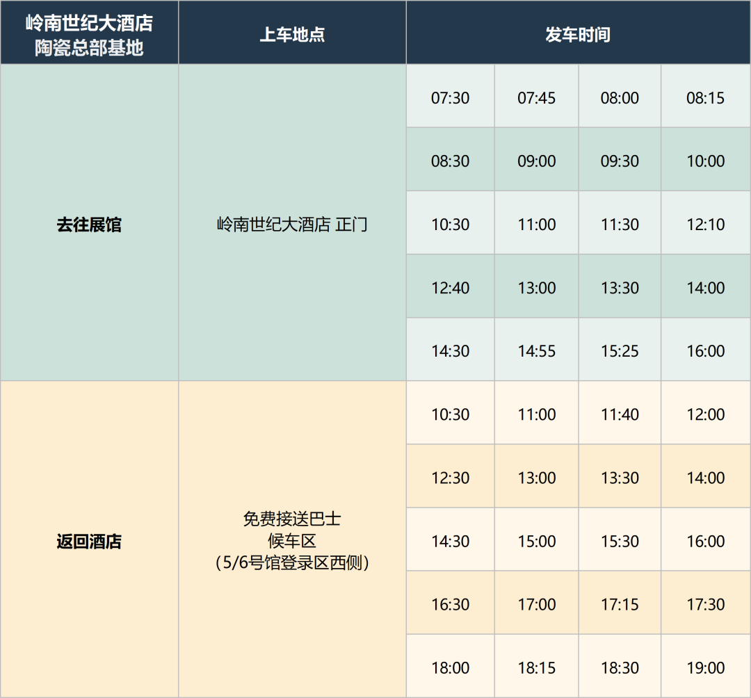The height and width of the screenshot is (698, 751).
Task: Click 14:00 in the 去往展馆 section
Action: (x=706, y=286)
